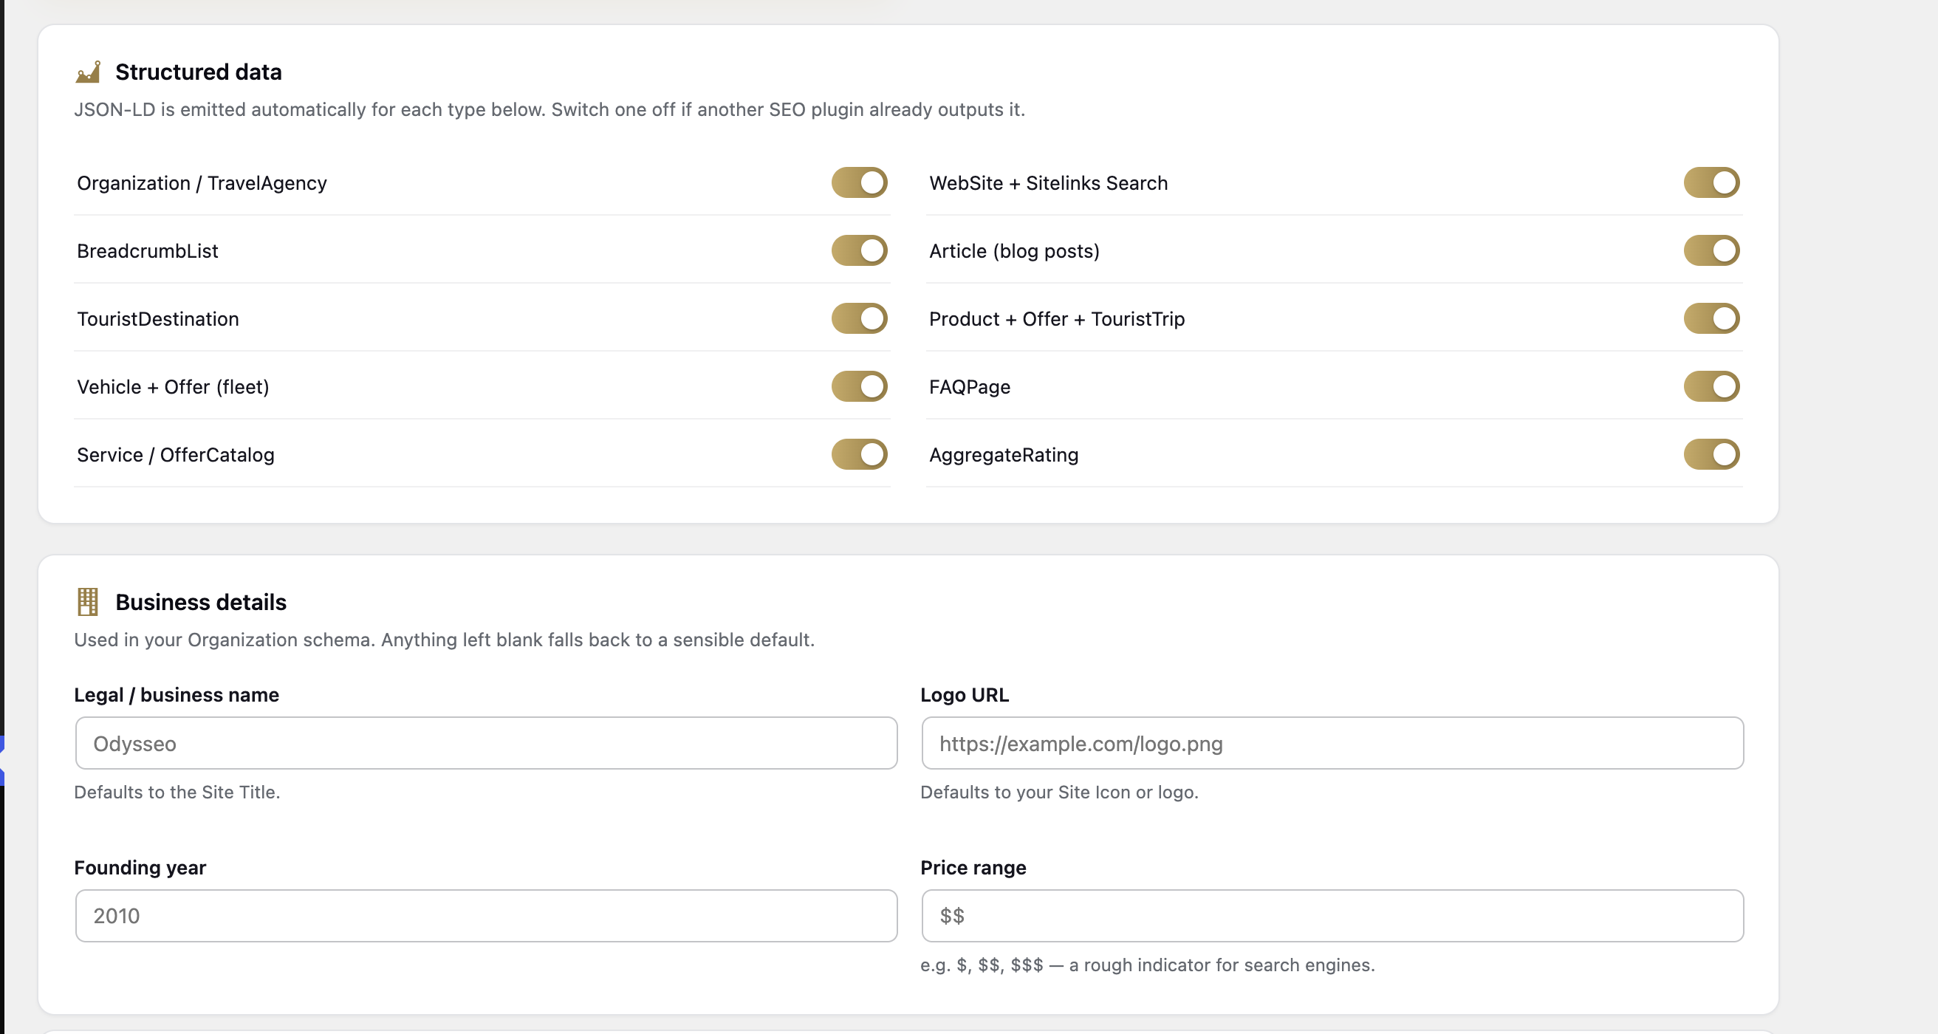Click 'Defaults to the Site Title.' hint
The image size is (1938, 1034).
tap(177, 792)
